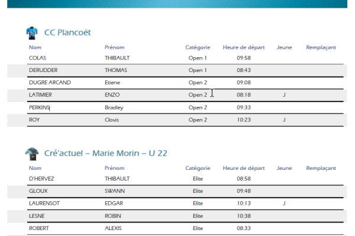Click the first name EDGAR
The height and width of the screenshot is (236, 355).
point(114,204)
